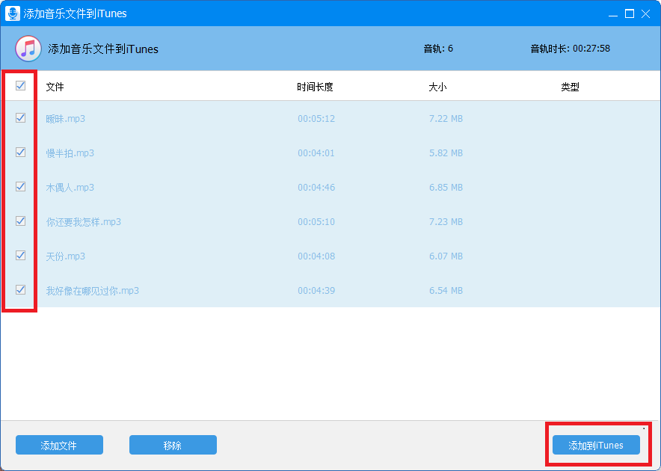
Task: Click the size value 7.22 MB
Action: [x=446, y=119]
